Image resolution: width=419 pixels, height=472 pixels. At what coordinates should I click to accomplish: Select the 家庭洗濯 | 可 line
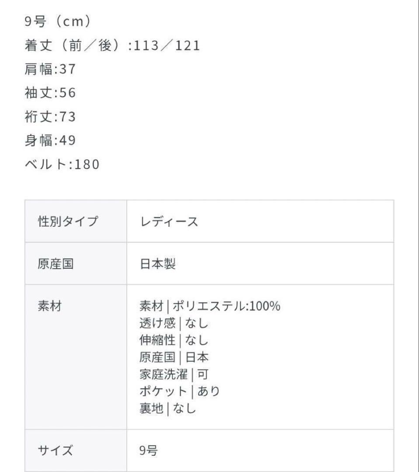point(174,375)
